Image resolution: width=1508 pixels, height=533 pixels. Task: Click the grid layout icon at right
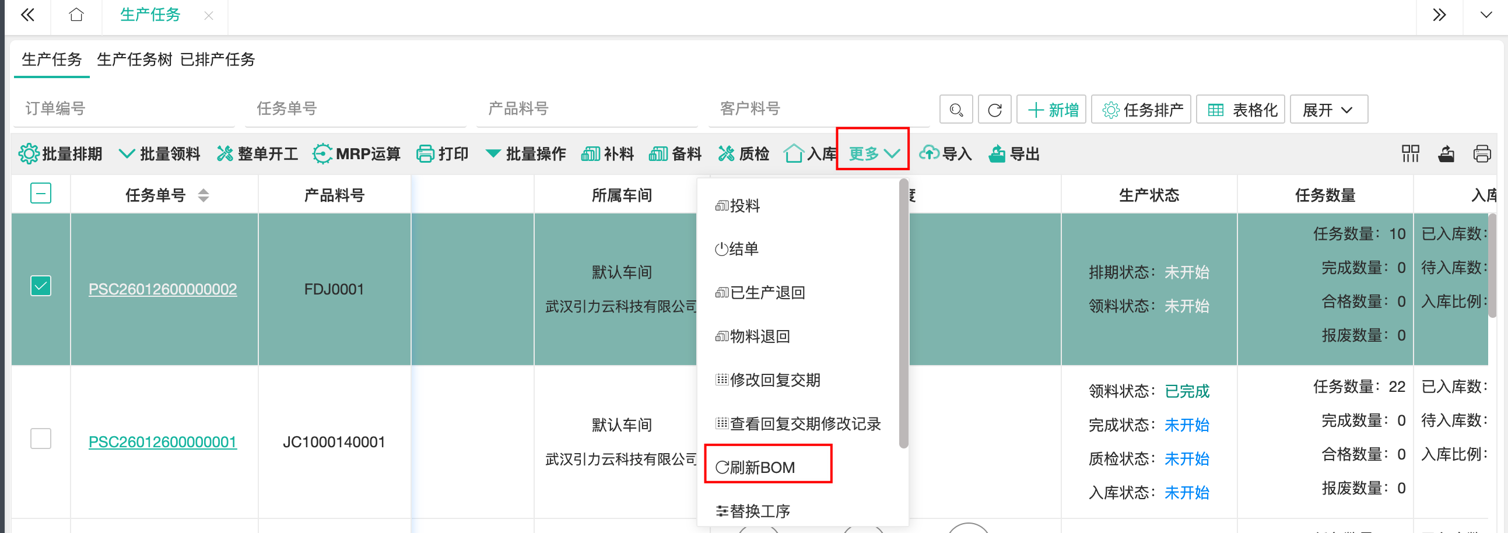click(1409, 154)
